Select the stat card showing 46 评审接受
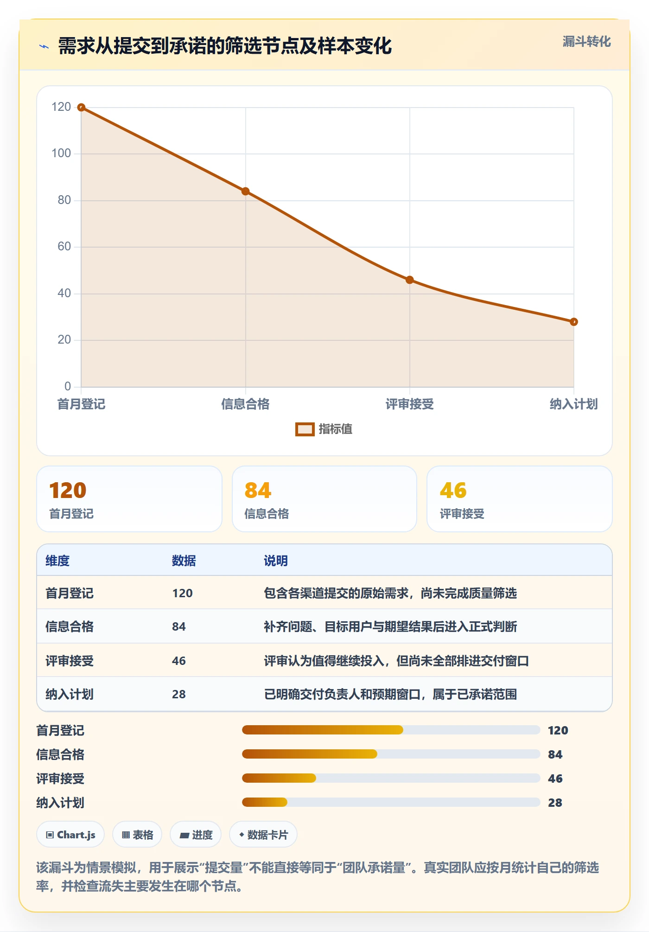 coord(520,499)
